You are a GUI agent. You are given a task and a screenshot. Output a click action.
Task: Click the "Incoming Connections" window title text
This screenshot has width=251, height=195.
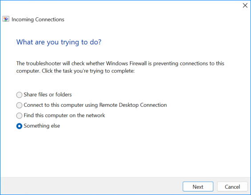(38, 20)
